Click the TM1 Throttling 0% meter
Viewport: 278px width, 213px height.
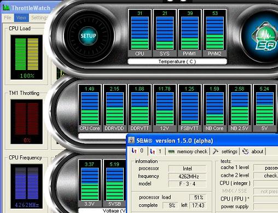(27, 122)
